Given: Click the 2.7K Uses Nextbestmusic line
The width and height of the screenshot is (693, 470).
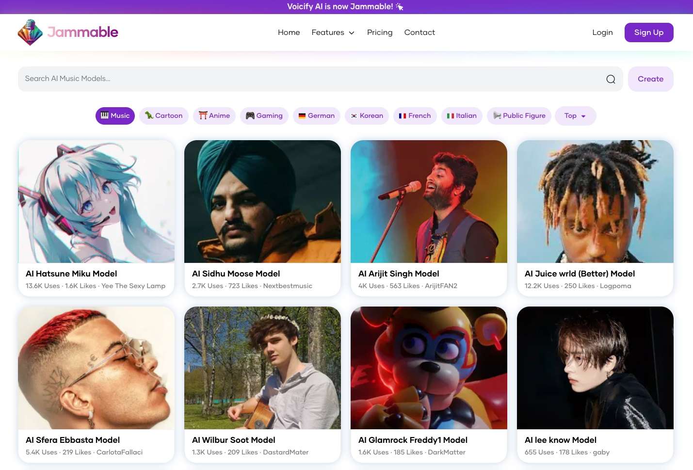Looking at the screenshot, I should coord(252,286).
